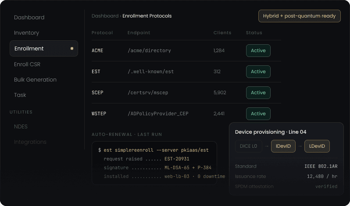
Task: Click the Endpoint column header
Action: 139,32
